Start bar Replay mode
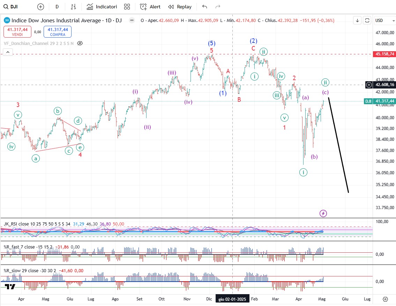This screenshot has width=396, height=306. 180,7
